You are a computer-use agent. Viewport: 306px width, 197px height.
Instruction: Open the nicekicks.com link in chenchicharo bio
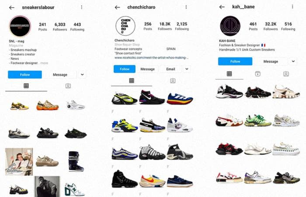pos(151,58)
